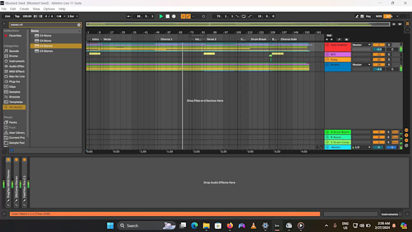The width and height of the screenshot is (412, 232).
Task: Toggle MIDI Arrangement Overdub button
Action: 183,16
